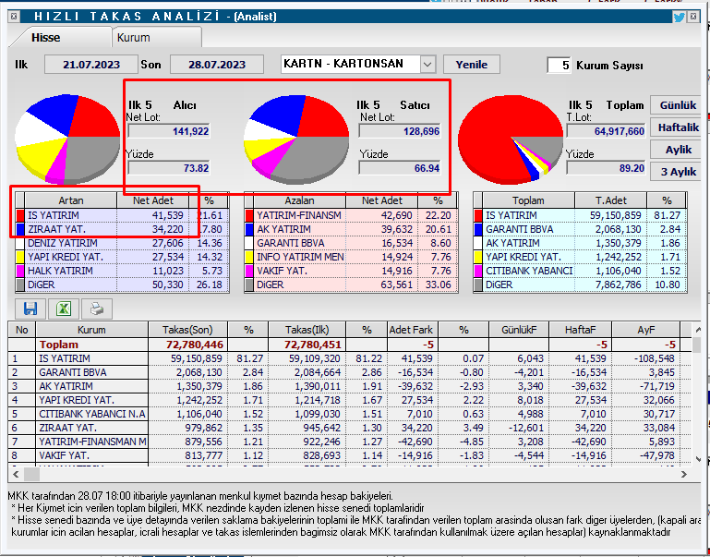
Task: Set the Kurum Sayısı number field
Action: point(559,65)
